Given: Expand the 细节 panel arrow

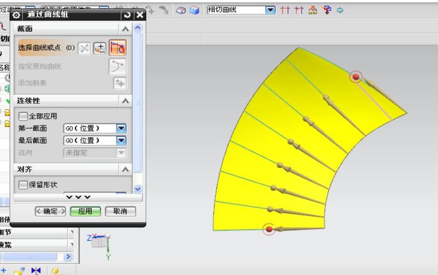Looking at the screenshot, I should pos(72,232).
